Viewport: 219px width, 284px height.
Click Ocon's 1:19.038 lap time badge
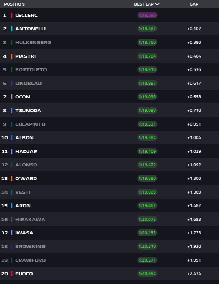pyautogui.click(x=147, y=97)
